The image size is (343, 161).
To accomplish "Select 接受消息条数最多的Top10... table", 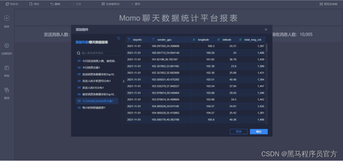I will pyautogui.click(x=97, y=94).
